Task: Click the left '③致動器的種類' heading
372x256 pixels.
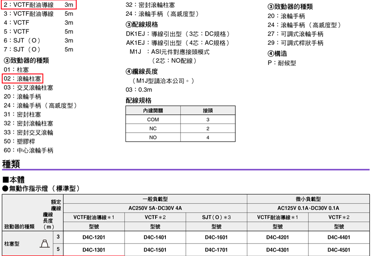Action: click(26, 61)
